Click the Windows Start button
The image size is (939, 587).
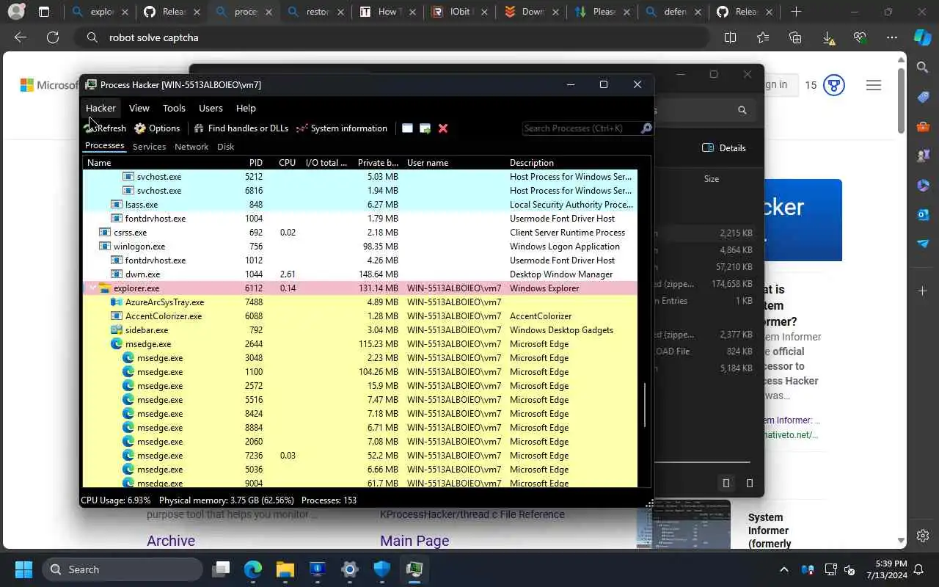tap(23, 569)
